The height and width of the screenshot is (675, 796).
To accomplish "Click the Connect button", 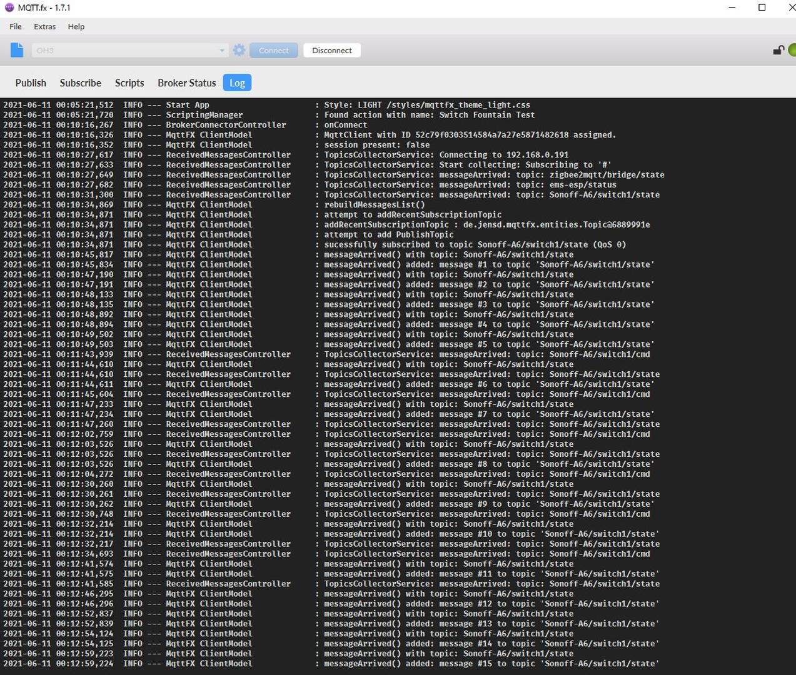I will point(274,50).
